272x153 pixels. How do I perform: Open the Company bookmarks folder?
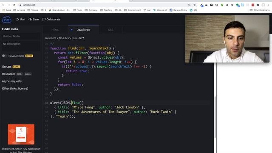[x=91, y=10]
